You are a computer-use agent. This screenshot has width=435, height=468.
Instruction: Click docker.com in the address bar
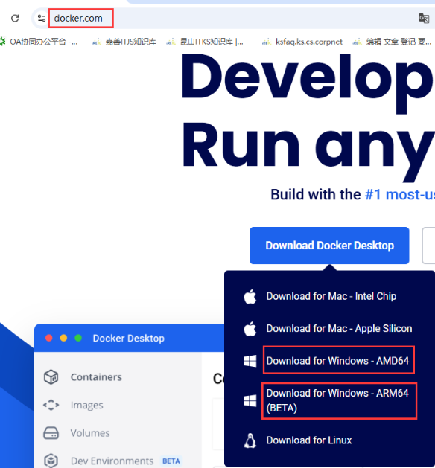(78, 18)
